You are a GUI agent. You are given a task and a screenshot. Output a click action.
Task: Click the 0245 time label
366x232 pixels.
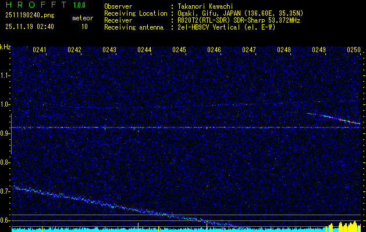pos(179,50)
